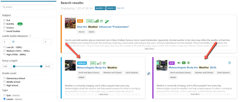Click the ELD badge on purple card
The image size is (244, 102).
172,63
